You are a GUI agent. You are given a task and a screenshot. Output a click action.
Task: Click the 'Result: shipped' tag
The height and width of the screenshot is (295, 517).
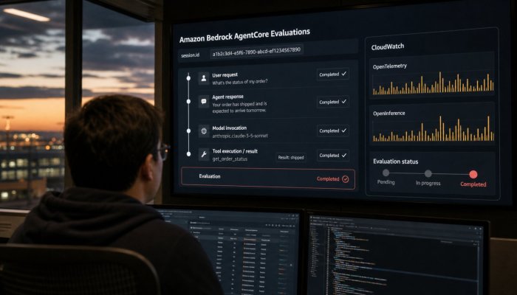tap(291, 157)
